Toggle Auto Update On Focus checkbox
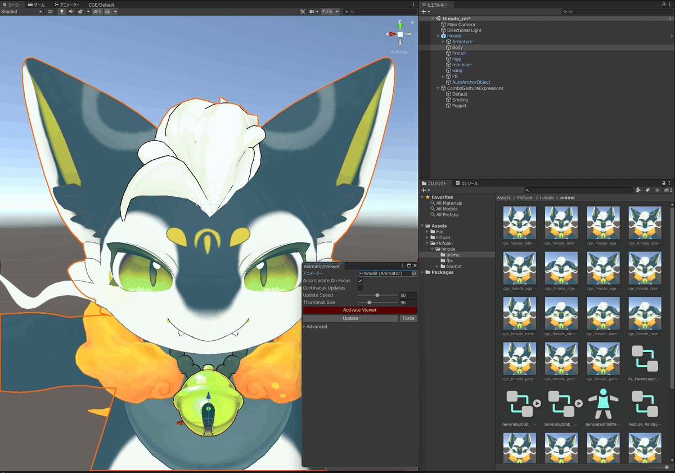The height and width of the screenshot is (473, 675). click(x=361, y=281)
